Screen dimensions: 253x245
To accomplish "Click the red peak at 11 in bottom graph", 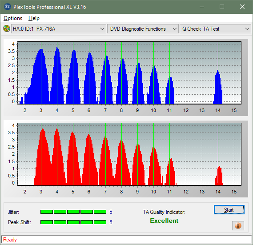I will (171, 172).
